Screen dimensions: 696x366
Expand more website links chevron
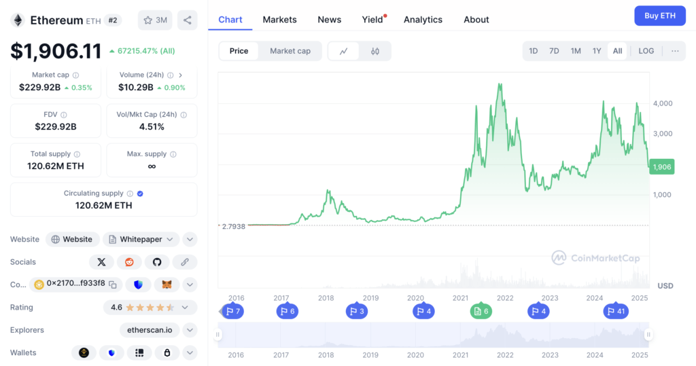coord(190,240)
